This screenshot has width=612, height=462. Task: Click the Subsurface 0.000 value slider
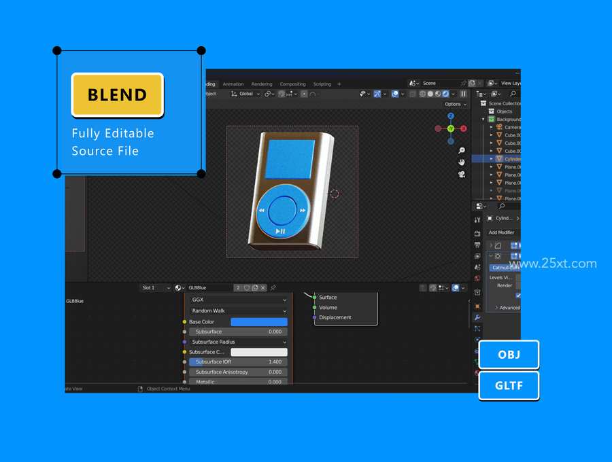[x=239, y=332]
